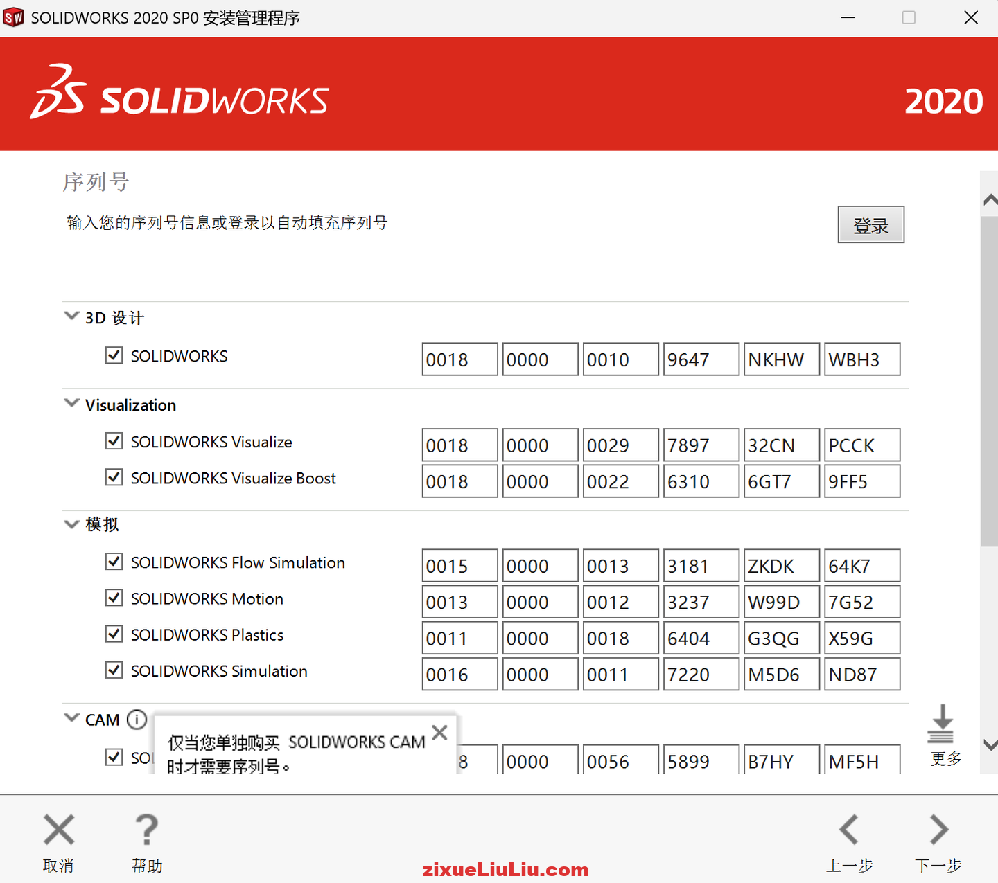Open the zixueLiuLiu.com link
Screen dimensions: 998x883
coord(506,869)
